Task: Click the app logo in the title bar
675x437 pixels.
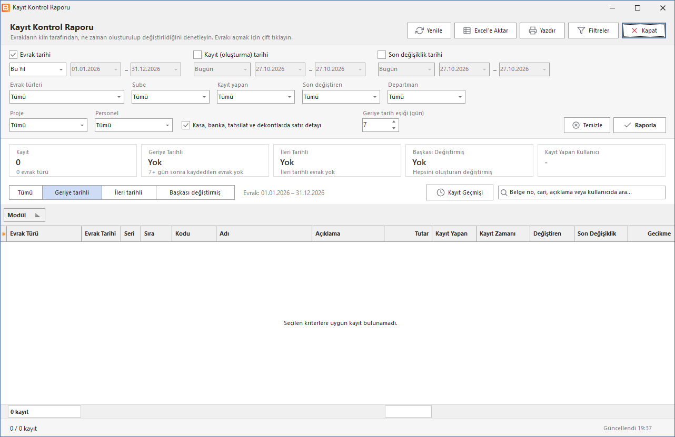Action: pos(6,7)
